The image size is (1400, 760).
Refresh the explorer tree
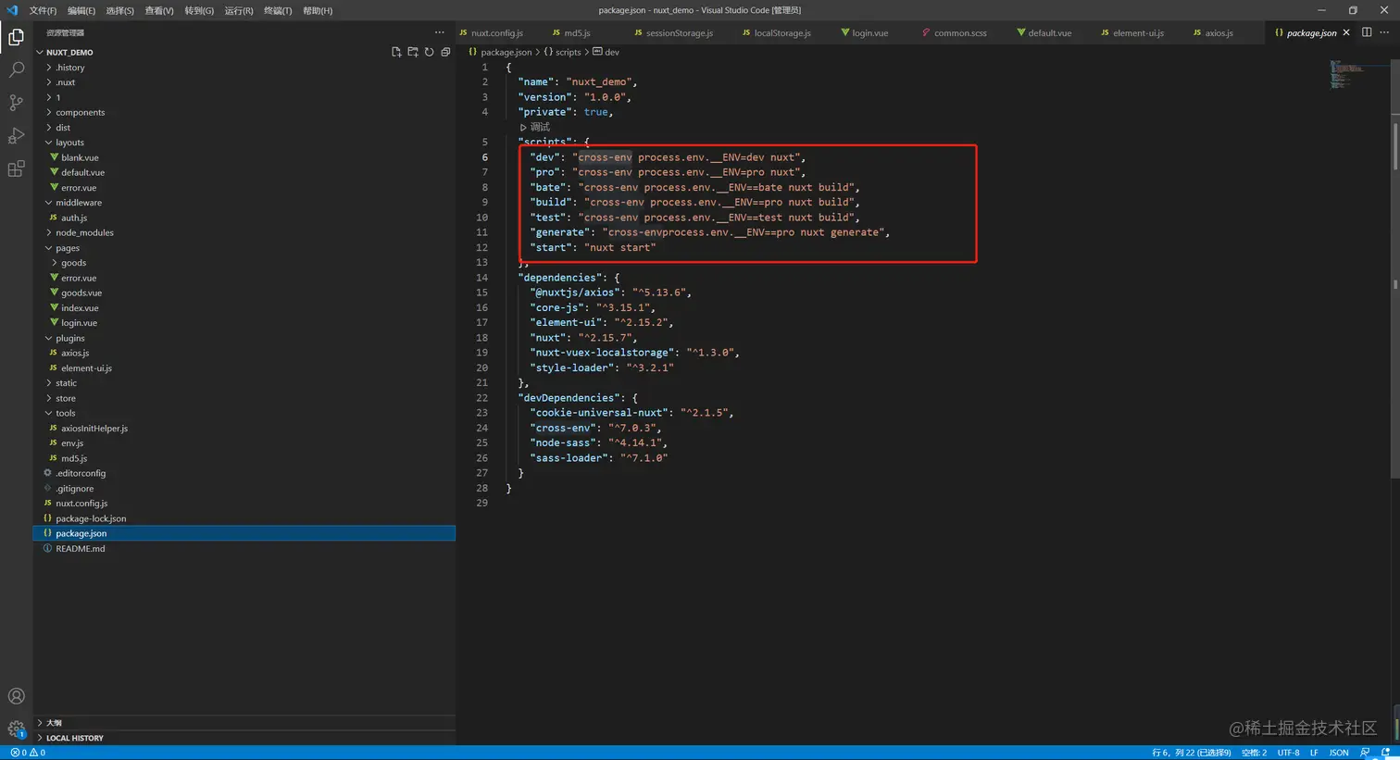click(429, 52)
